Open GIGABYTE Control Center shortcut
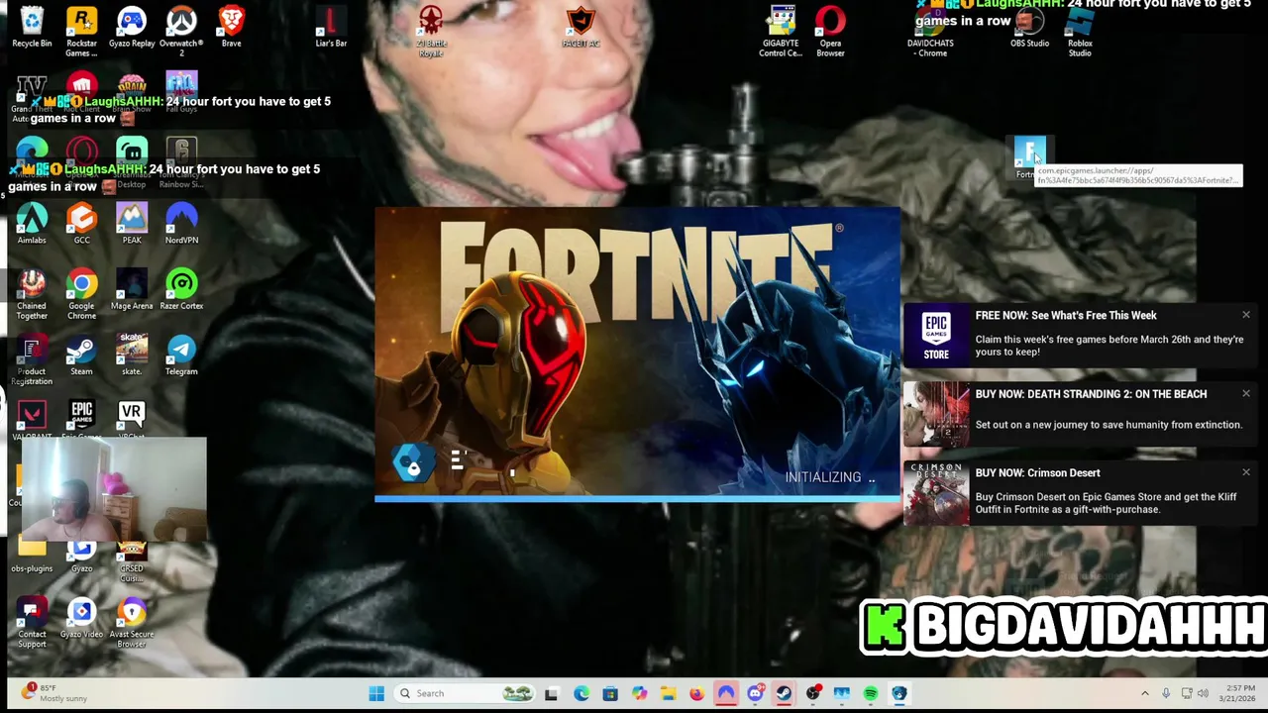Screen dimensions: 1268x713 pos(781,32)
